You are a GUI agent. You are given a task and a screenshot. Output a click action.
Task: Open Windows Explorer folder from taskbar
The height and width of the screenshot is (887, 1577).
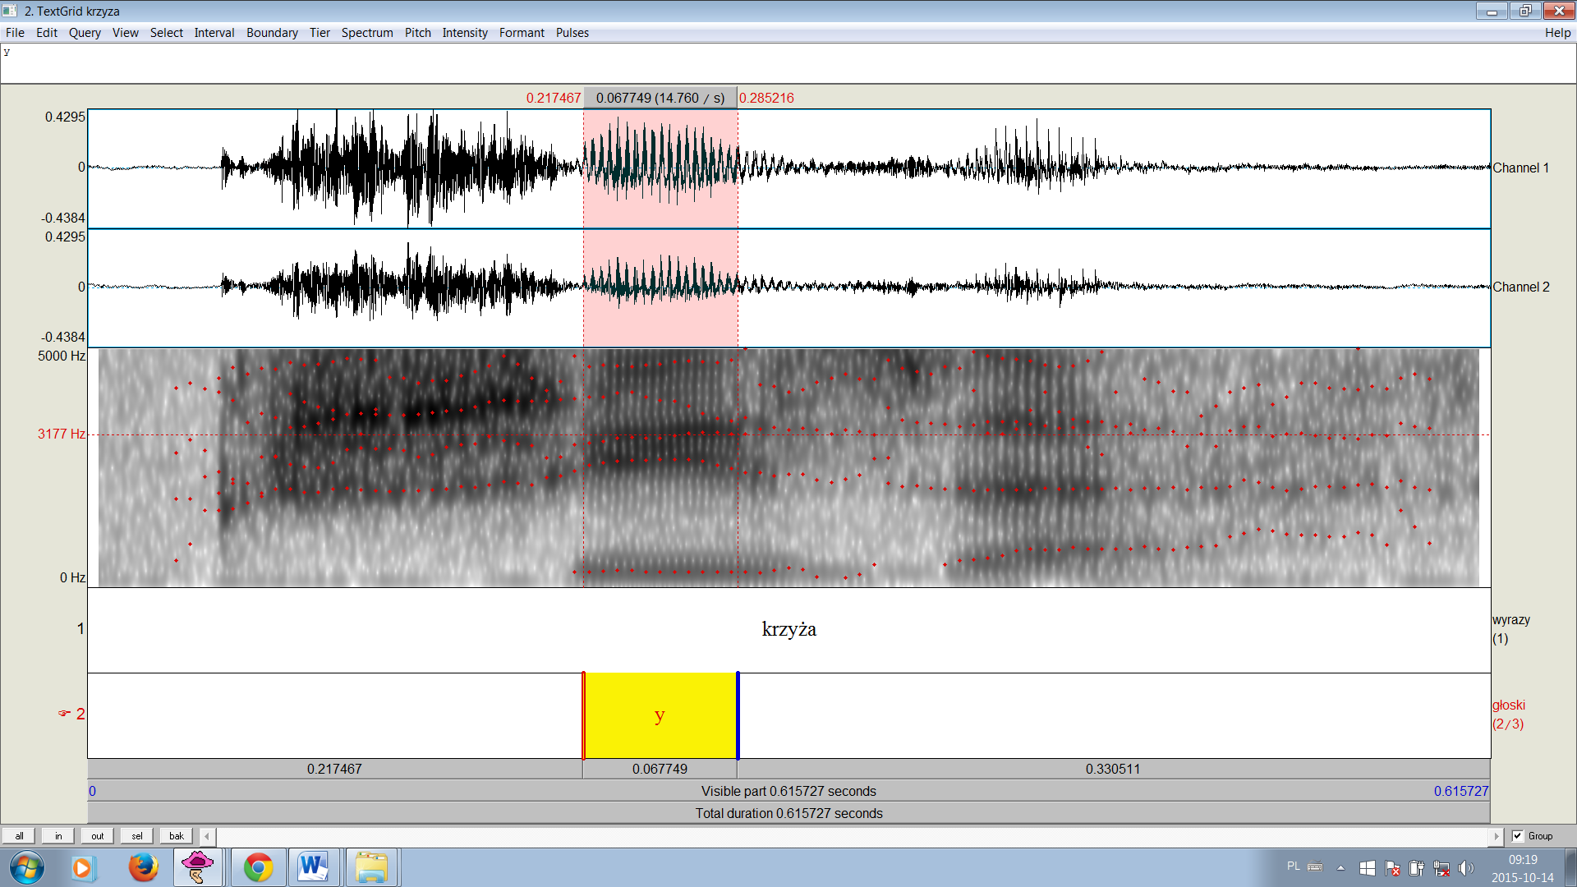pos(371,867)
